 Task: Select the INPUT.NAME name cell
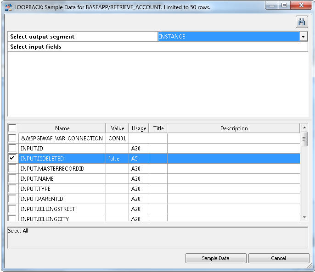(x=62, y=178)
